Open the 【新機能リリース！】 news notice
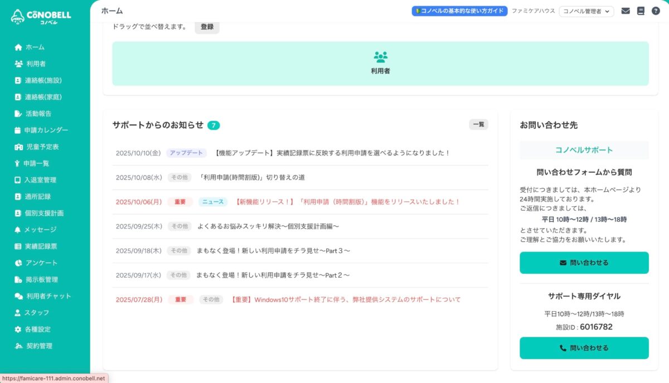The height and width of the screenshot is (383, 669). click(x=348, y=202)
